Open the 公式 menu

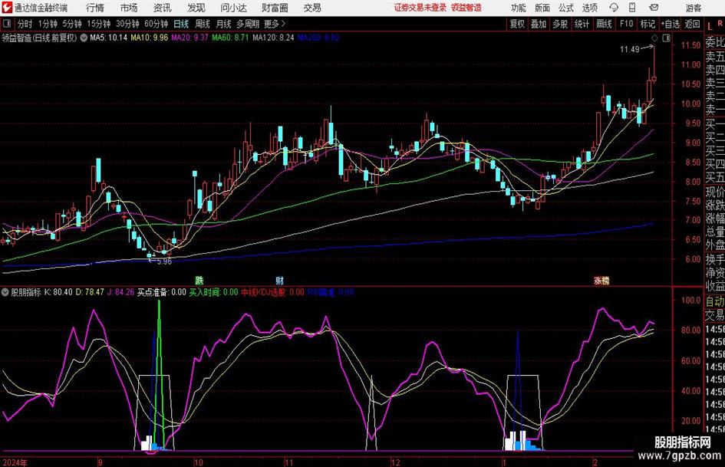click(x=565, y=8)
